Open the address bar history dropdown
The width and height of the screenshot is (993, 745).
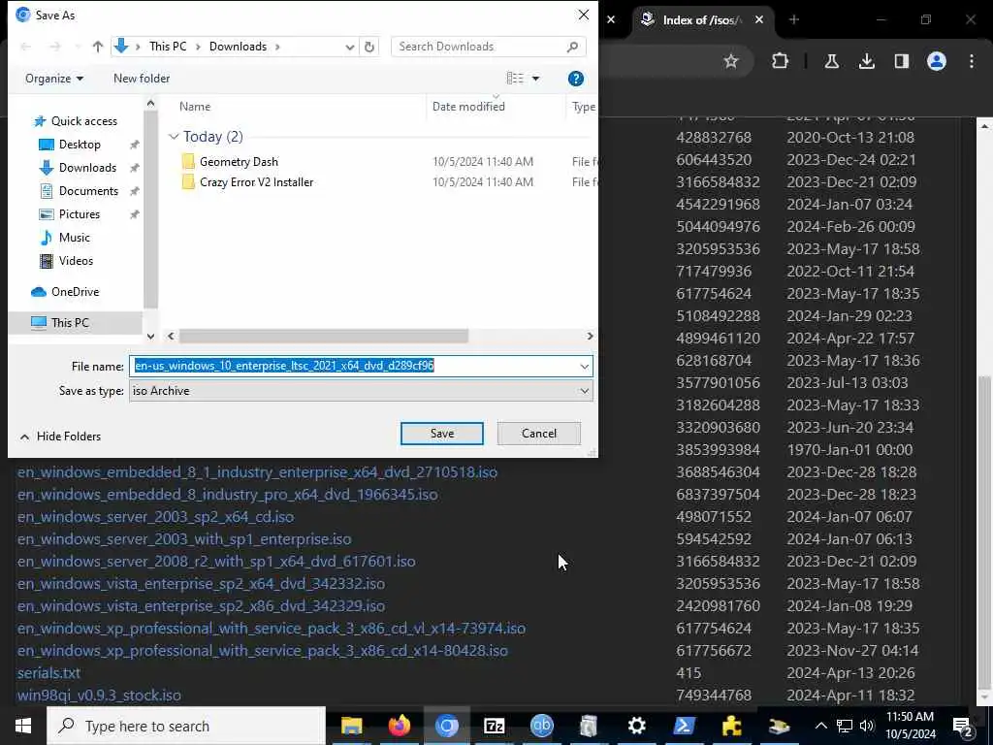click(349, 47)
